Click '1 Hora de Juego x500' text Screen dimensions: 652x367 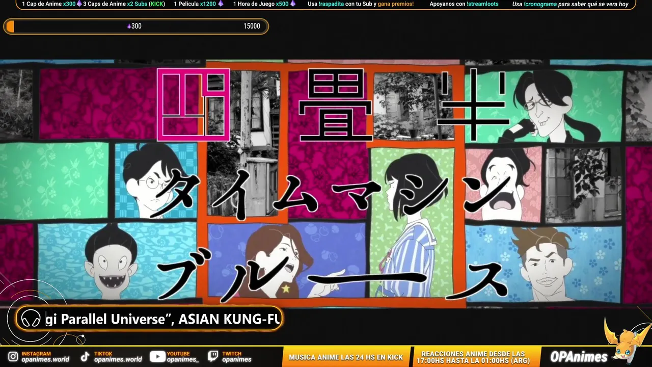tap(261, 4)
